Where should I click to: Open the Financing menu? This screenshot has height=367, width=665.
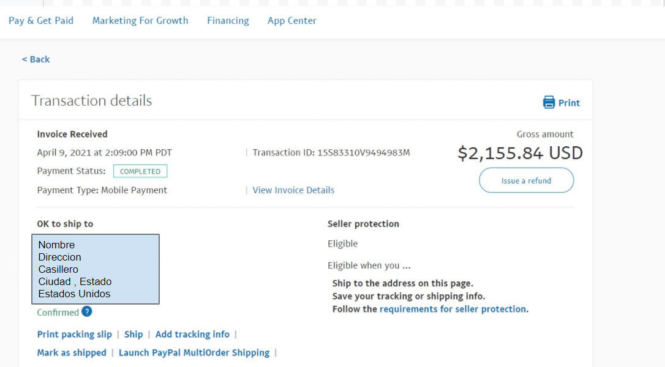(228, 21)
